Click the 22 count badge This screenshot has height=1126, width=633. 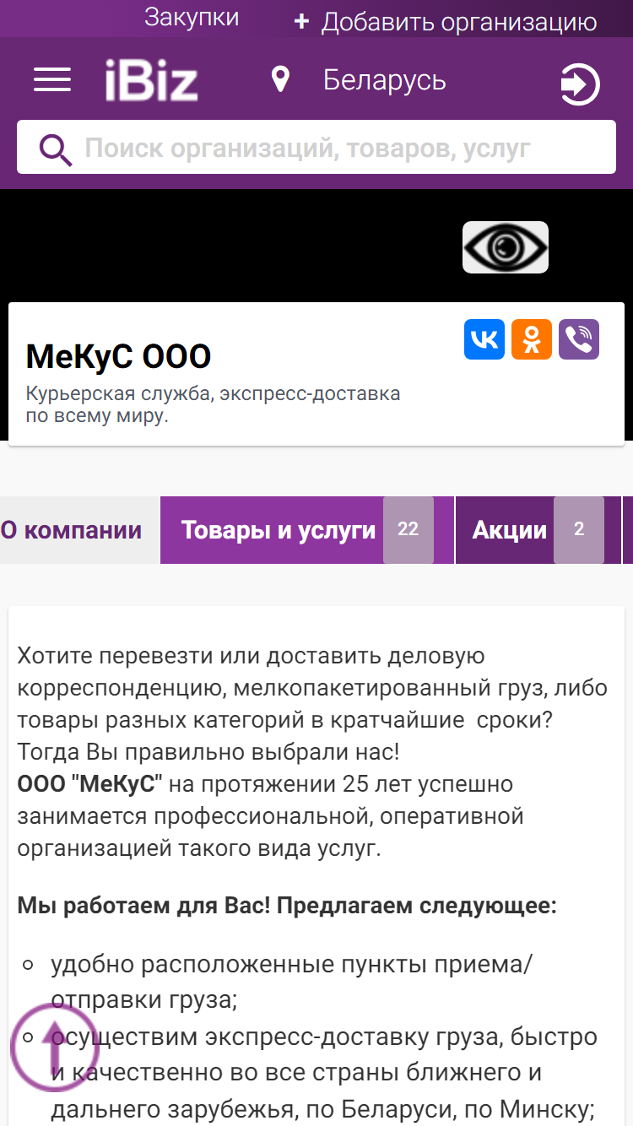pyautogui.click(x=408, y=529)
